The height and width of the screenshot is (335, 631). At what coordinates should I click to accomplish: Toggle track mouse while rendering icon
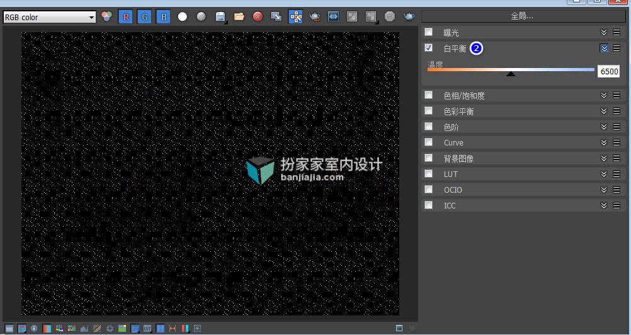pyautogui.click(x=295, y=17)
